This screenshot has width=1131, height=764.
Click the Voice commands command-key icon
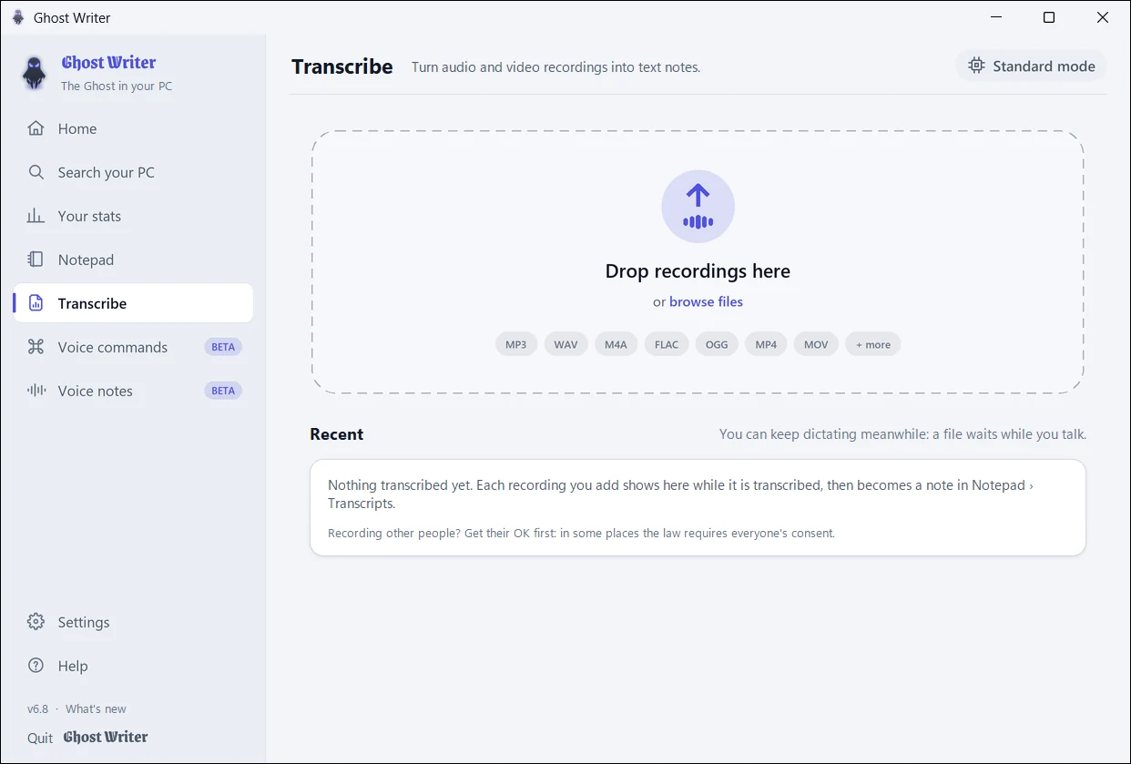[36, 347]
